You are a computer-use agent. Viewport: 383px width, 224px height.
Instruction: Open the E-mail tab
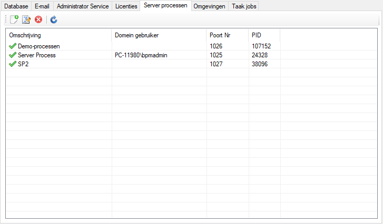[42, 6]
